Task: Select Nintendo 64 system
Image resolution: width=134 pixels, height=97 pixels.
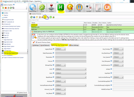Action: 7,24
